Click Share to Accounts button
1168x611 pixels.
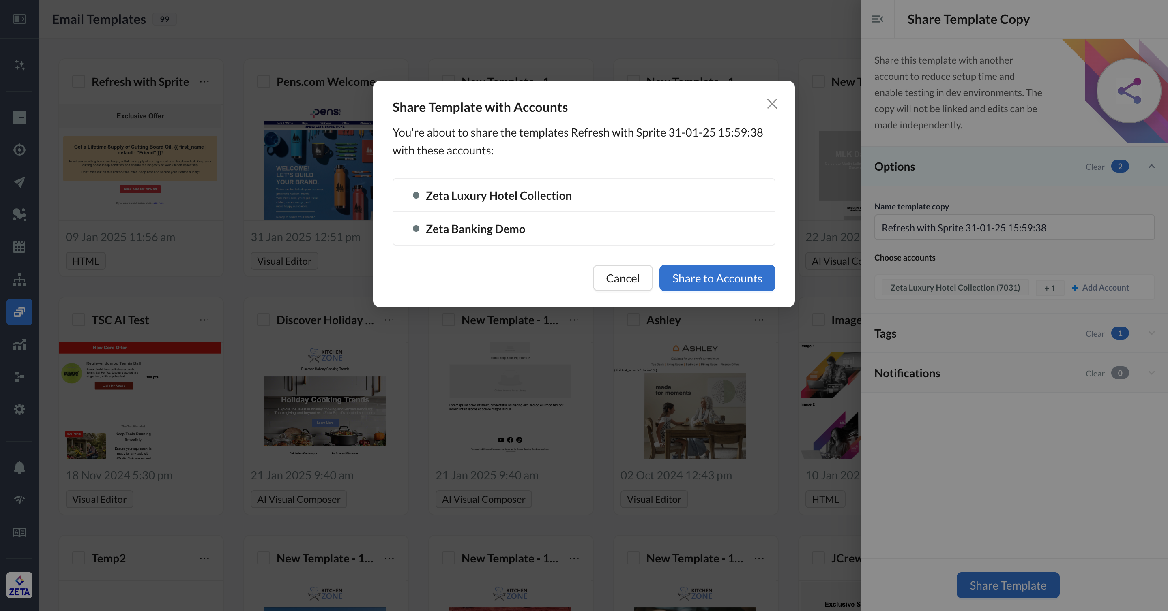(x=717, y=278)
